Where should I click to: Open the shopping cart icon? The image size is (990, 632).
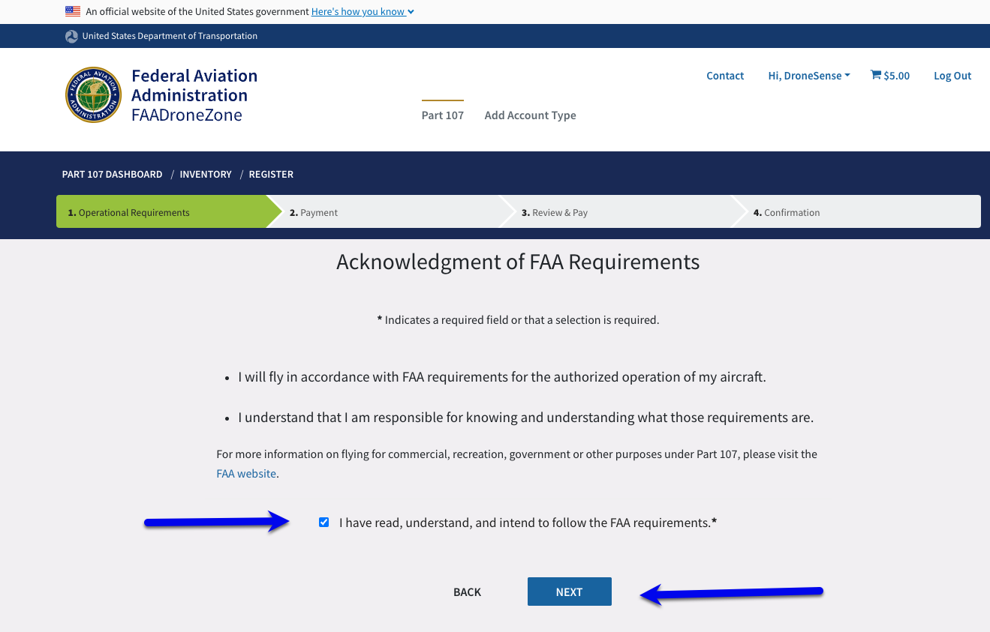(874, 75)
